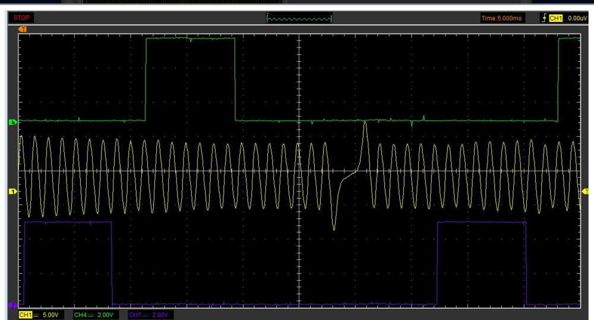Select the yellow channel 1 ground marker

12,191
